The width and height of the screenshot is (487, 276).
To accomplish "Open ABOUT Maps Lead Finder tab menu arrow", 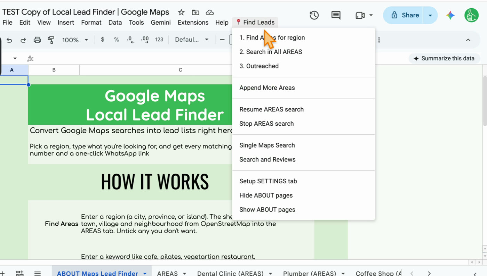I will [x=145, y=274].
